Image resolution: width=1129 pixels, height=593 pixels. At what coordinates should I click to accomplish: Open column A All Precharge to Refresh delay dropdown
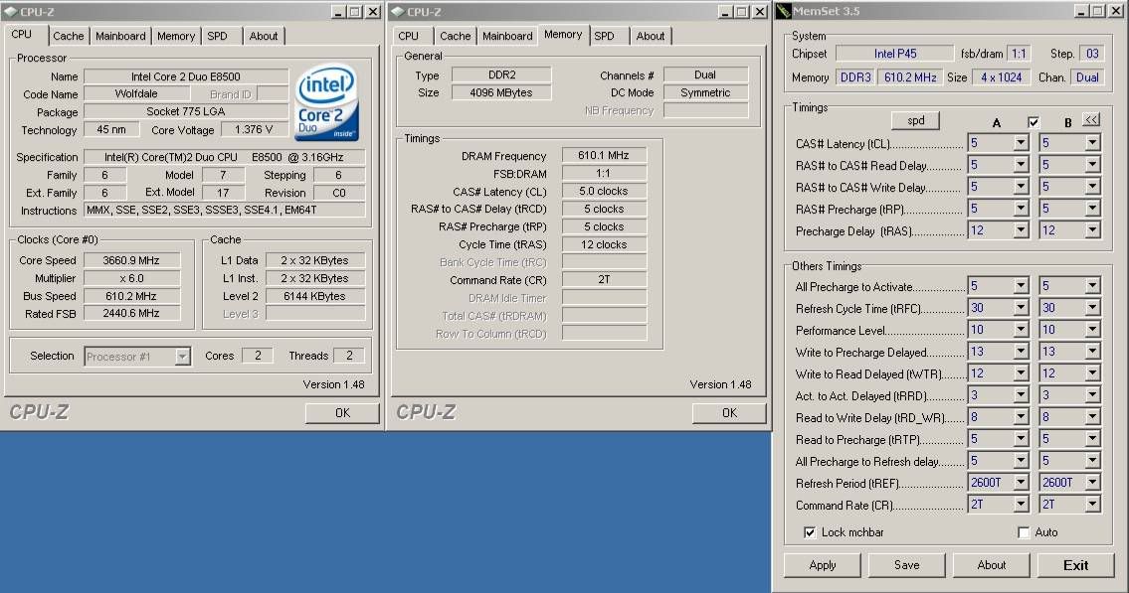coord(1021,462)
